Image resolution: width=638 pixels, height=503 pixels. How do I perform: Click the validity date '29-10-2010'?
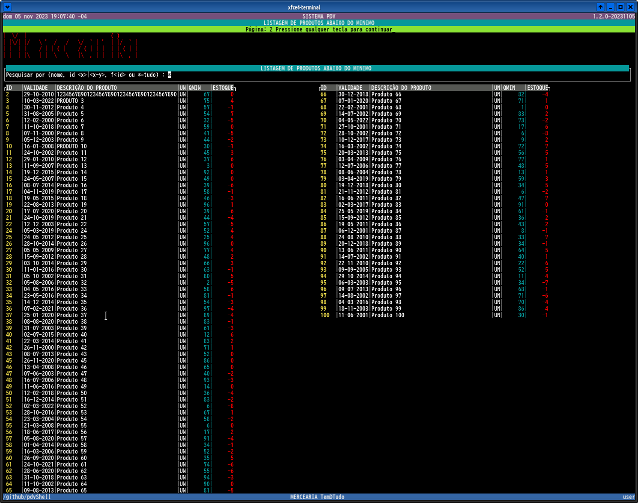click(x=39, y=94)
